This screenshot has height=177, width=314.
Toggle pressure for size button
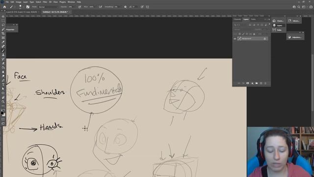(x=142, y=7)
